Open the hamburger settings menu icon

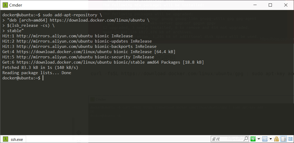(290, 139)
